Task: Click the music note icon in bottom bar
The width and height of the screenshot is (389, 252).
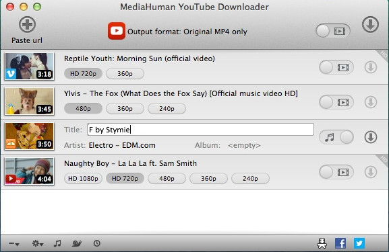Action: pyautogui.click(x=57, y=243)
